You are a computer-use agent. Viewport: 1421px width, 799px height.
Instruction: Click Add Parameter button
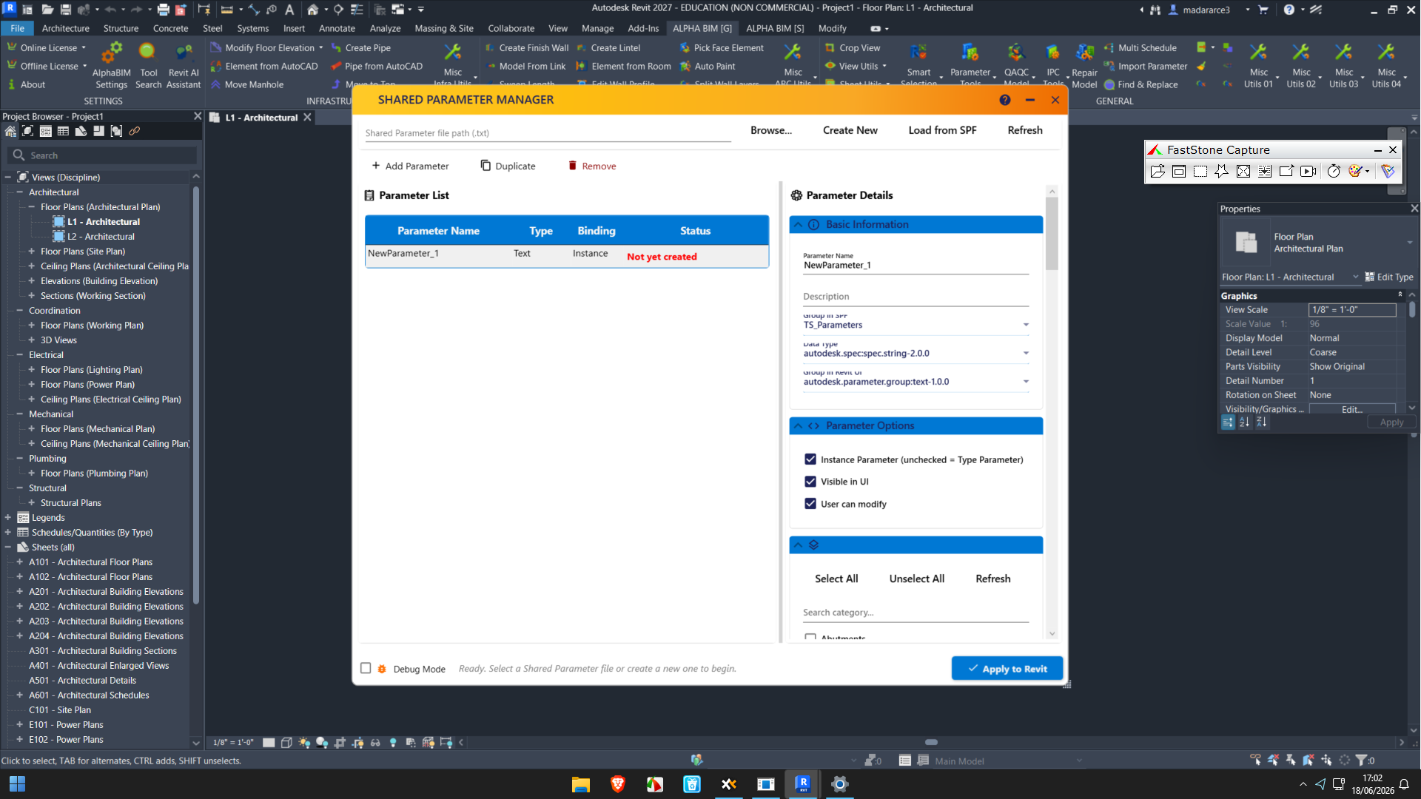(410, 166)
